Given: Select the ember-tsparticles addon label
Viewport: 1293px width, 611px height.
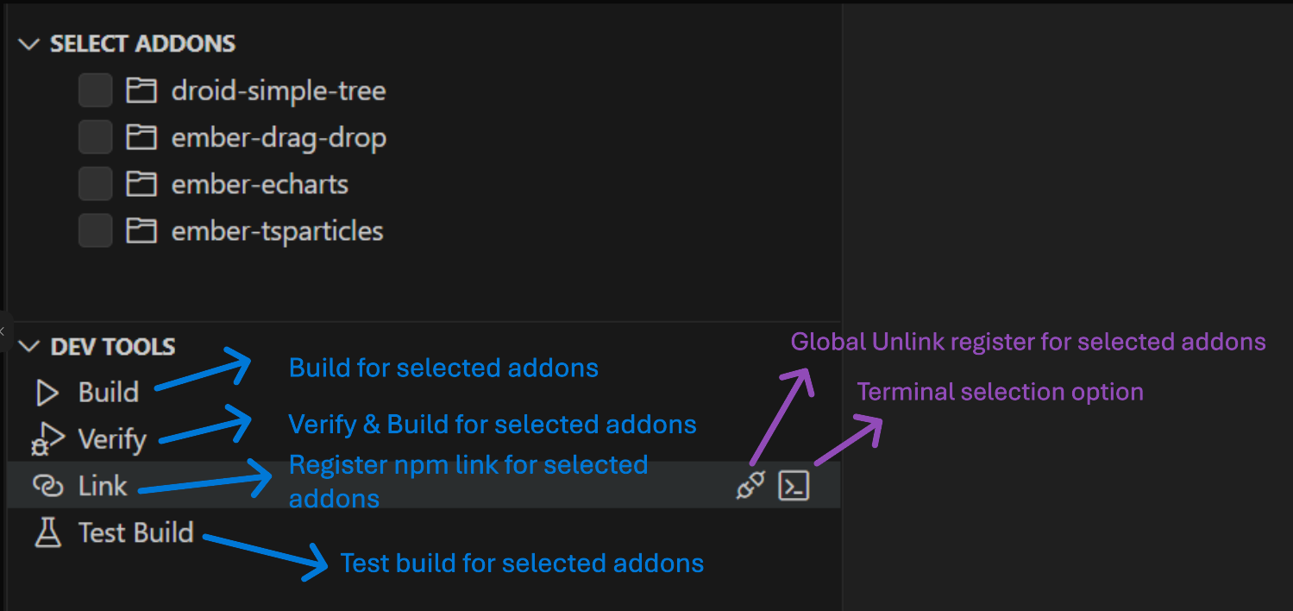Looking at the screenshot, I should coord(277,231).
